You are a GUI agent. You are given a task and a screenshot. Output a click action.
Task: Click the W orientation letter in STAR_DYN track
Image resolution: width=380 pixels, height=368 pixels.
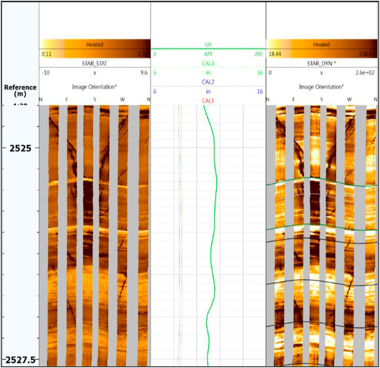349,100
